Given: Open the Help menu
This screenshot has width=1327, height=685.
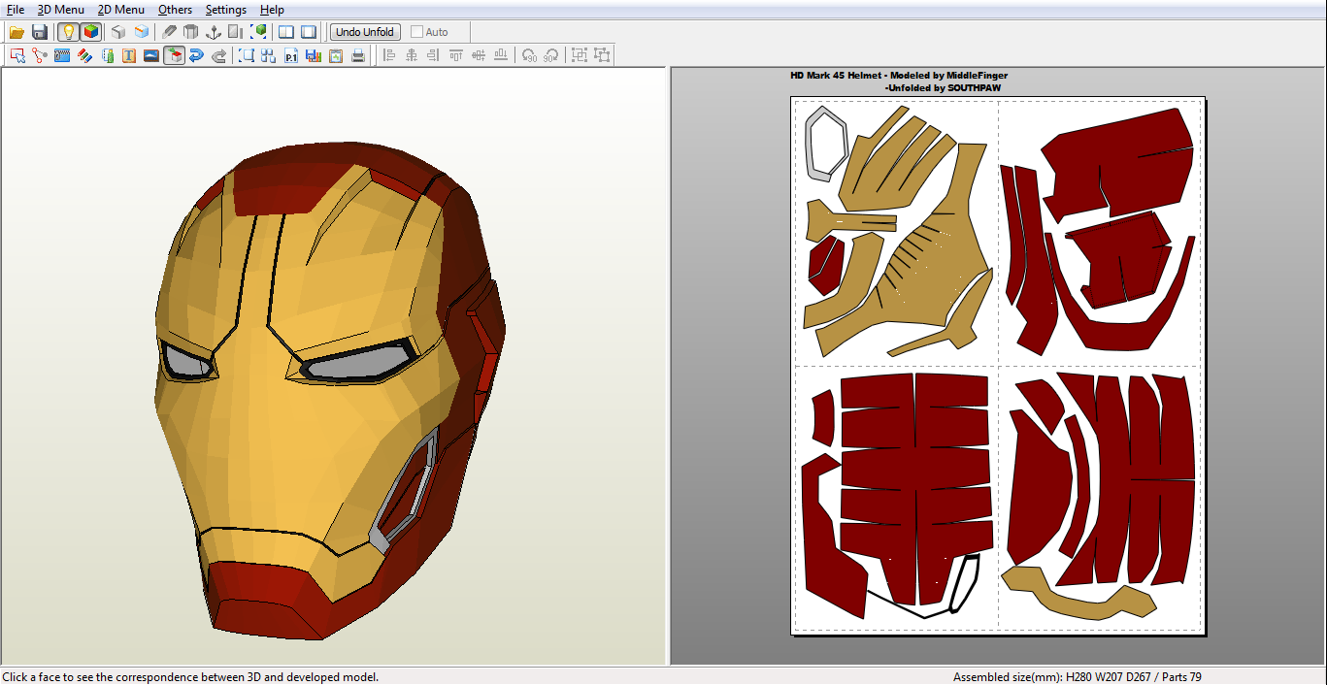Looking at the screenshot, I should [273, 10].
